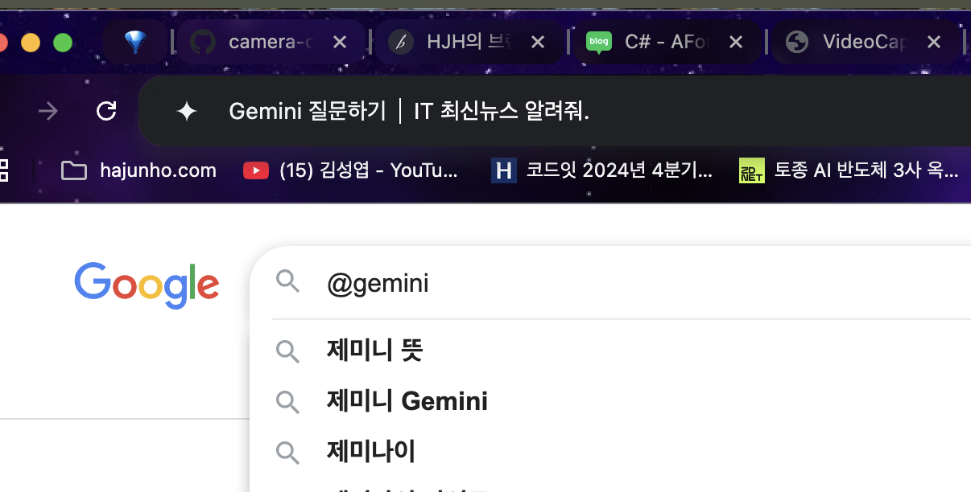Image resolution: width=971 pixels, height=492 pixels.
Task: Click the browser forward arrow
Action: (x=48, y=111)
